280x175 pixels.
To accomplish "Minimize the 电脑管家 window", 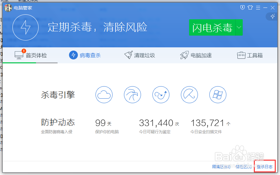I will (x=265, y=8).
